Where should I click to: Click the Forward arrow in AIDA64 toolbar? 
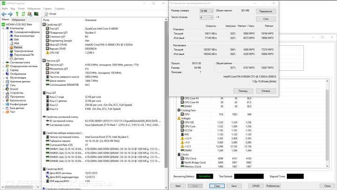coord(10,14)
